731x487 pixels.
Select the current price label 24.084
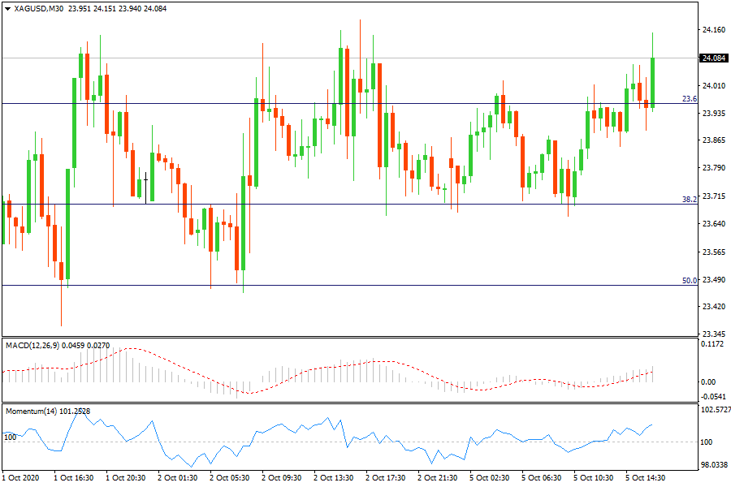click(x=713, y=58)
